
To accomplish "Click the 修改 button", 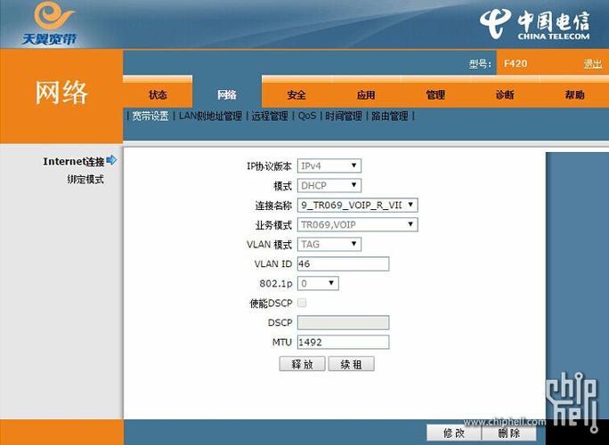I will click(454, 433).
